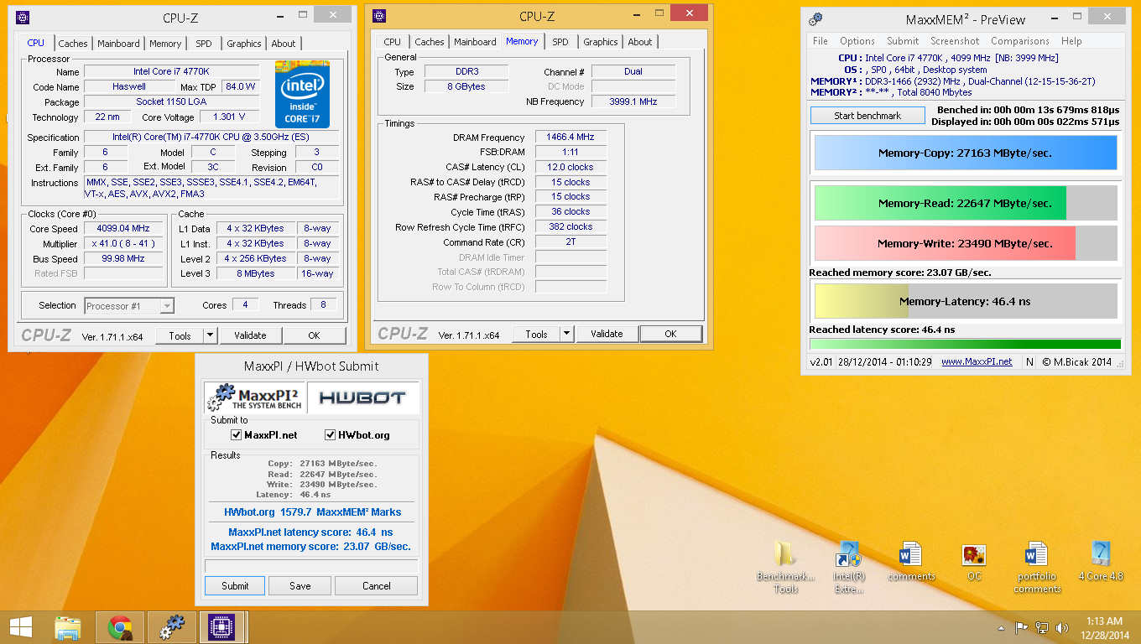
Task: Open Benchmark Tools folder on desktop
Action: [x=785, y=567]
